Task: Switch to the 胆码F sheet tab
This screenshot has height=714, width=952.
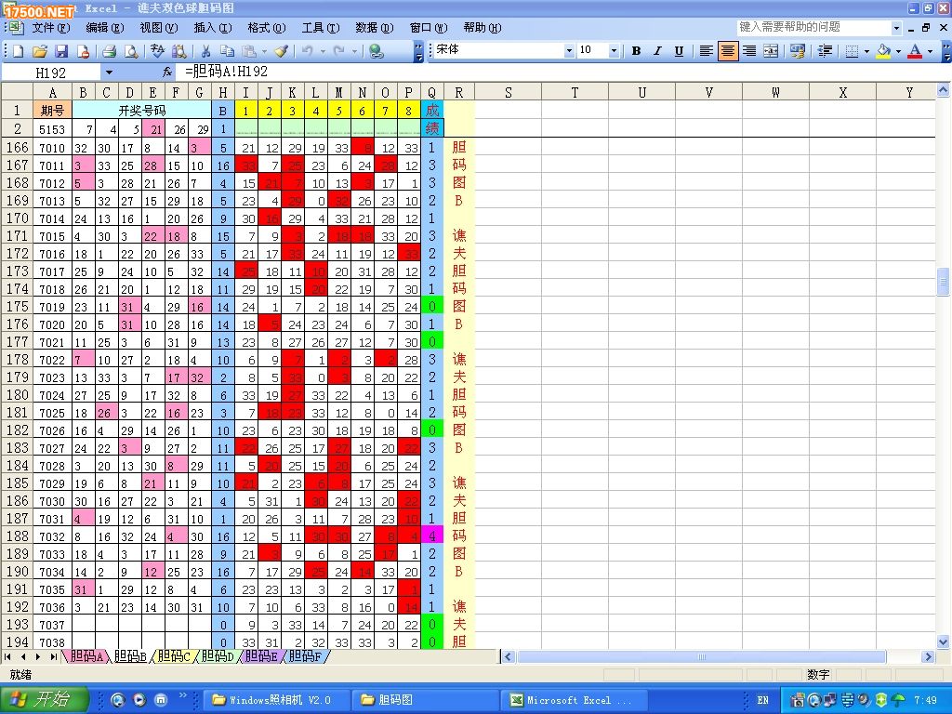Action: tap(305, 656)
